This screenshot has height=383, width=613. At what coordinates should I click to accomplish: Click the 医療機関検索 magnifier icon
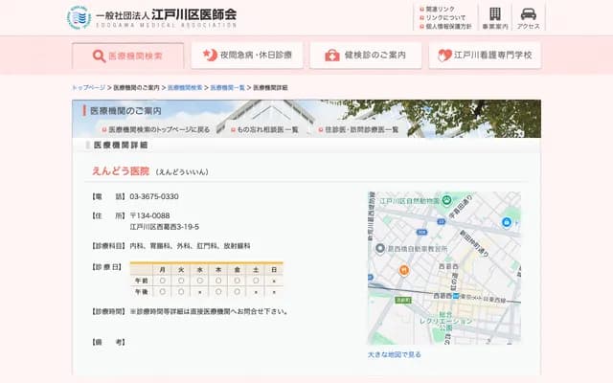pos(97,56)
